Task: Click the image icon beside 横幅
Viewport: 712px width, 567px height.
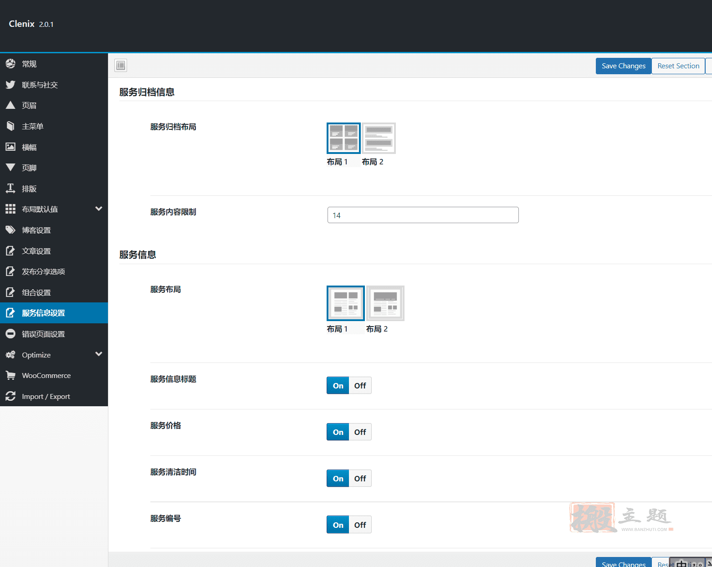Action: click(x=10, y=147)
